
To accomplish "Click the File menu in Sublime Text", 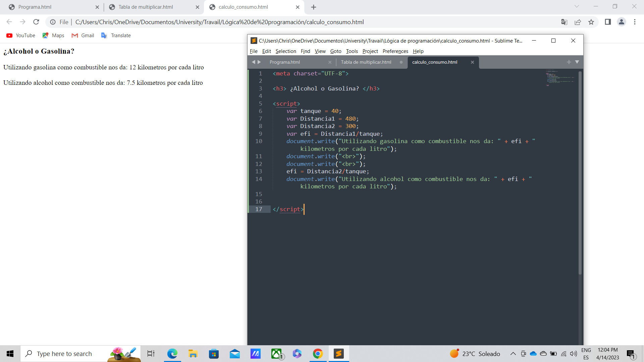I will (x=254, y=51).
